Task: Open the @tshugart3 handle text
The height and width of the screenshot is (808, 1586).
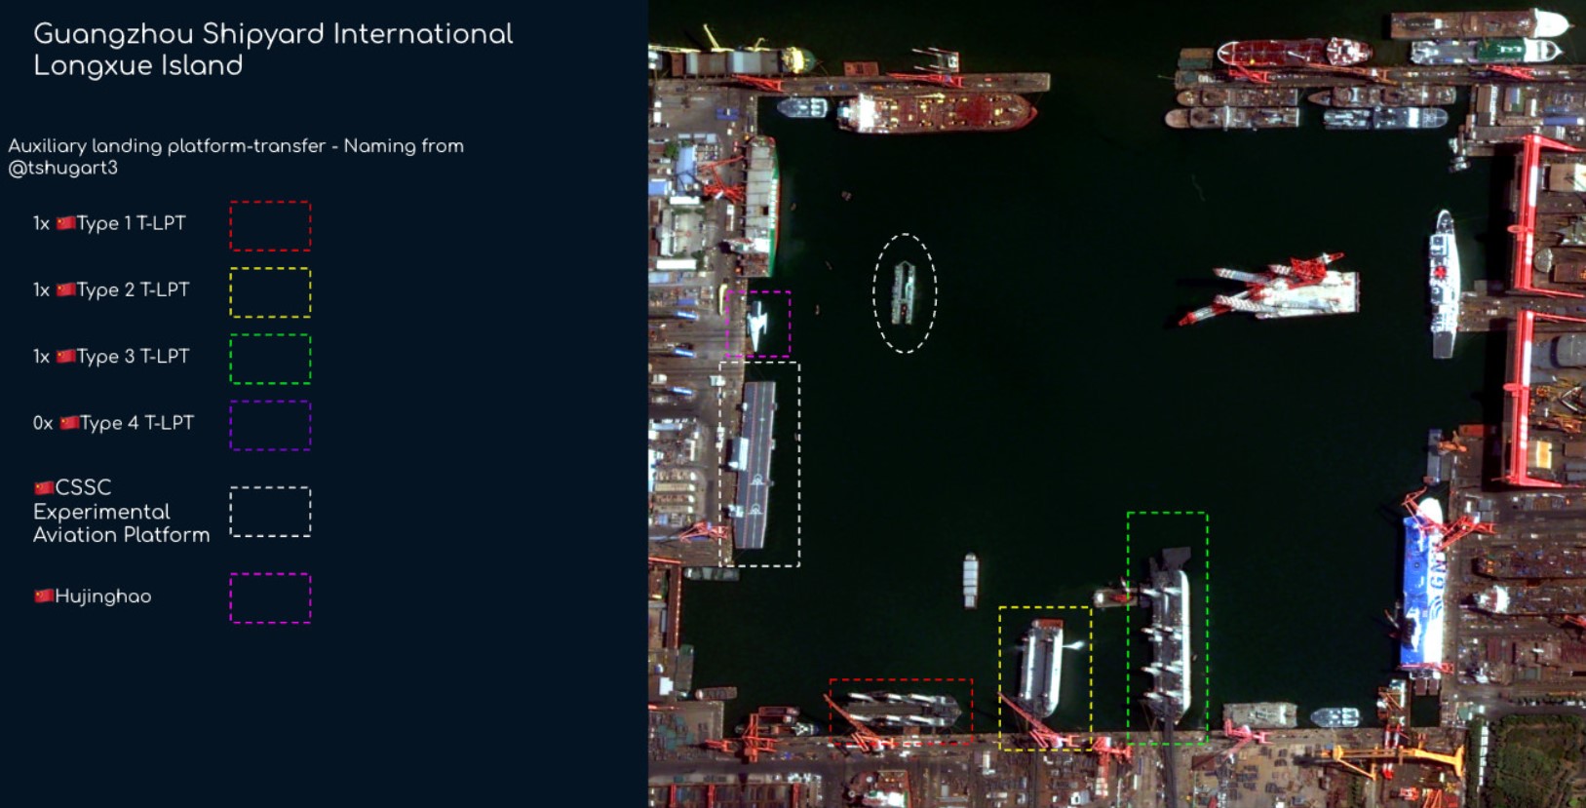Action: click(x=63, y=168)
